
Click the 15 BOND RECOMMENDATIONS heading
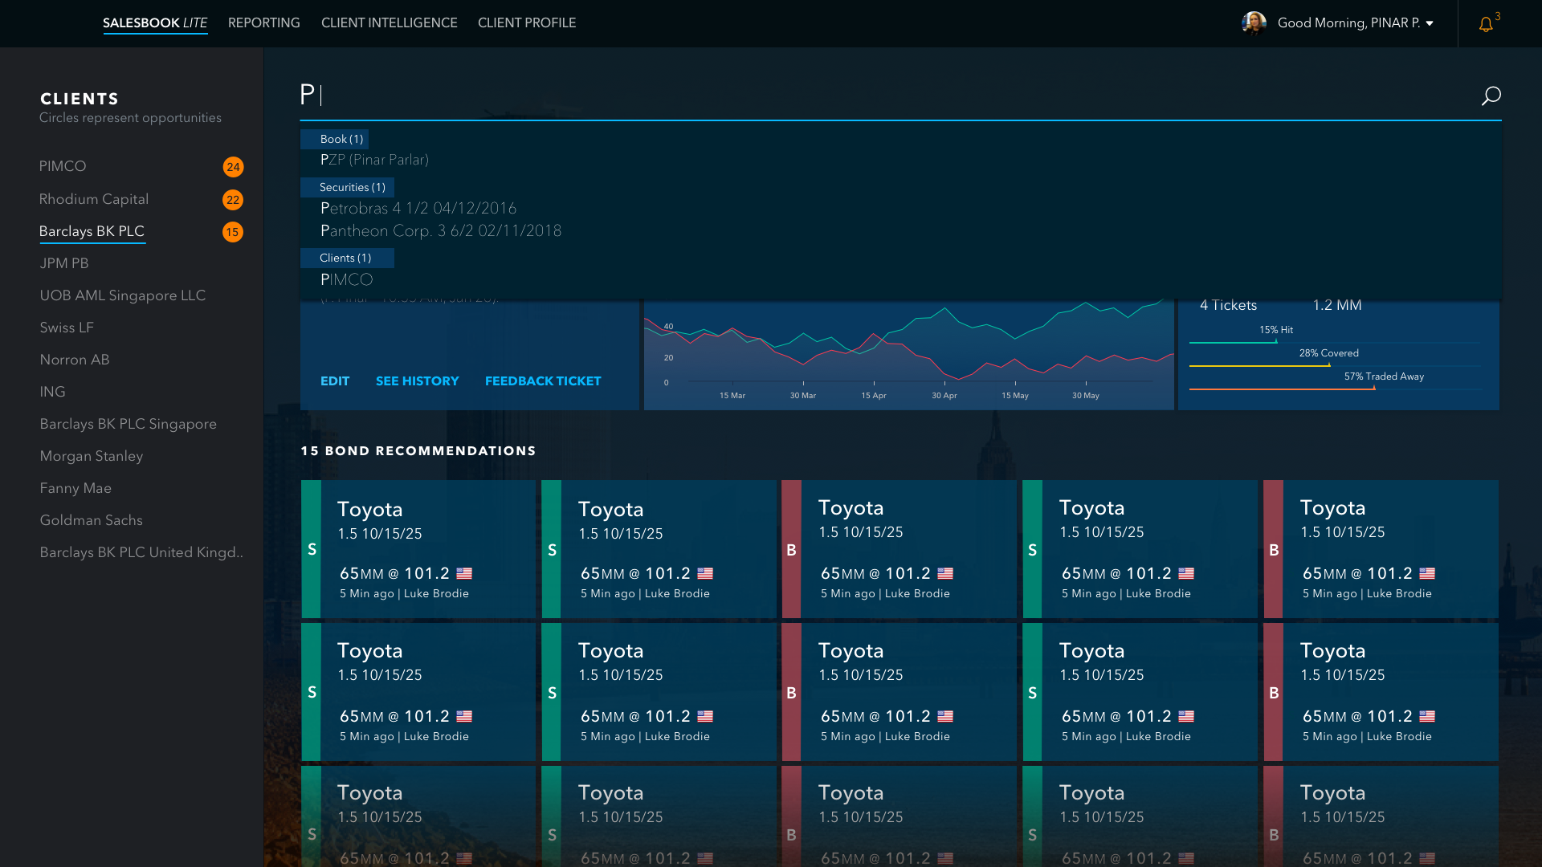pos(418,451)
